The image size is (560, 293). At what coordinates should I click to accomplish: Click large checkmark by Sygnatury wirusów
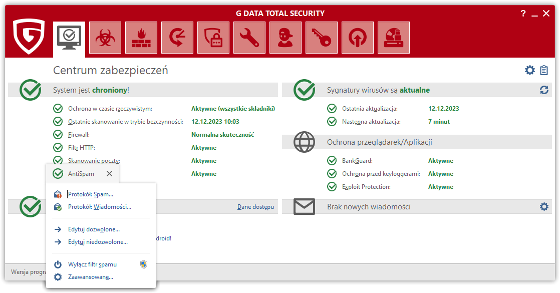(x=304, y=90)
